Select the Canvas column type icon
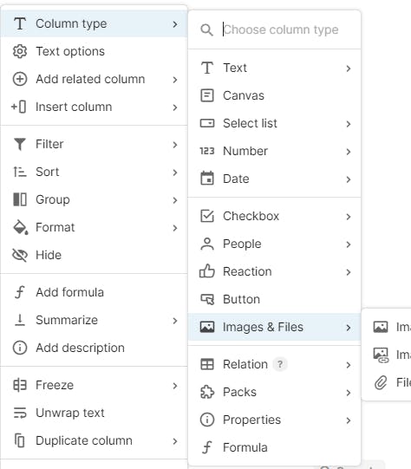The height and width of the screenshot is (469, 411). [207, 95]
